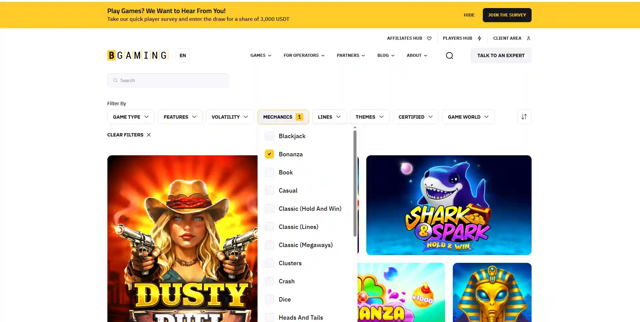
Task: Click the Players Hub lightning icon
Action: (479, 38)
